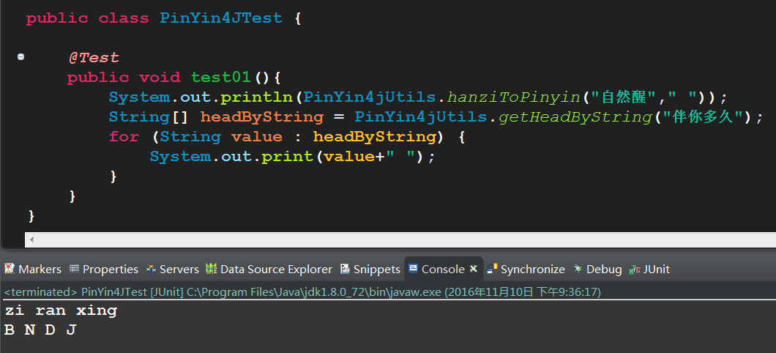Viewport: 776px width, 353px height.
Task: Switch to the Properties tab
Action: pyautogui.click(x=103, y=270)
